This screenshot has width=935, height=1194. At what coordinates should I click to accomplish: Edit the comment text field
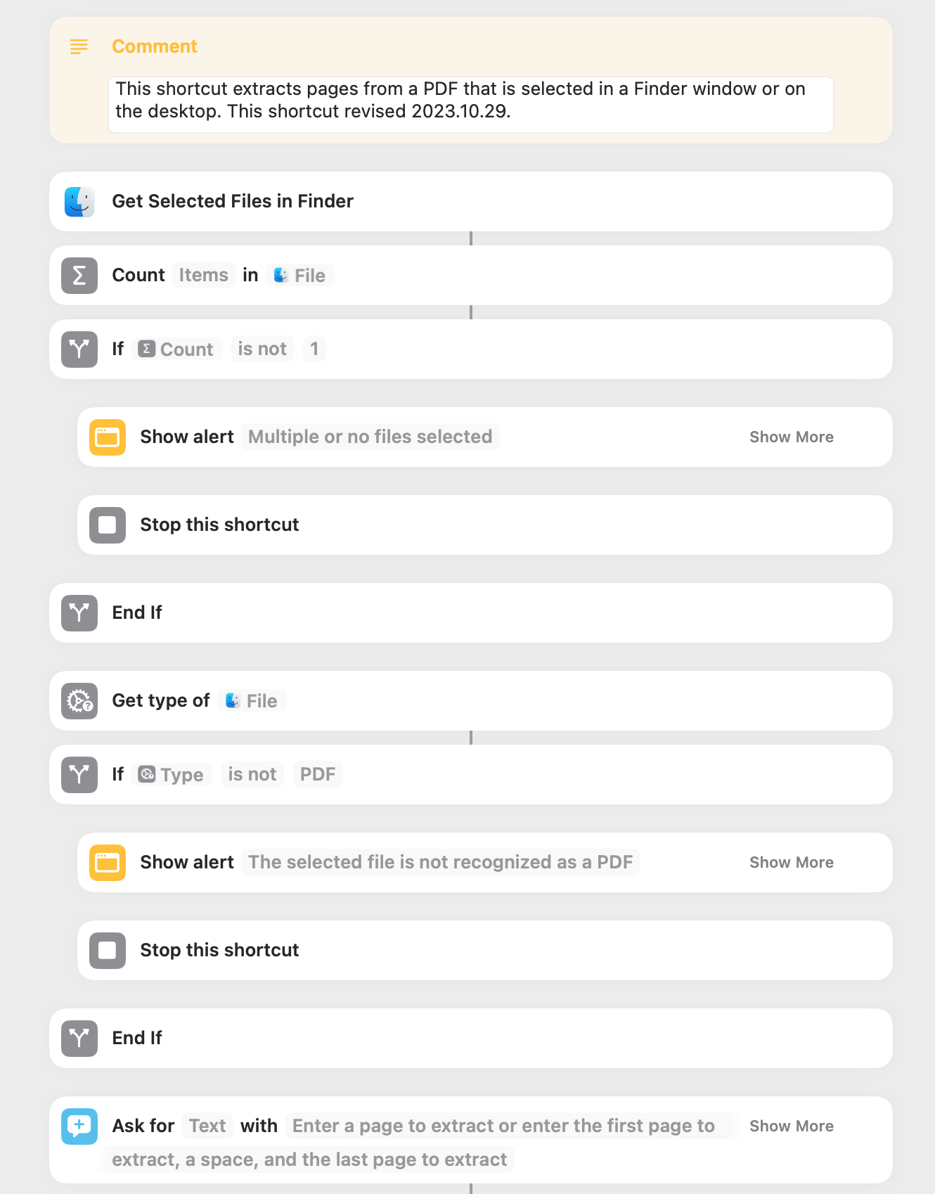click(x=471, y=104)
